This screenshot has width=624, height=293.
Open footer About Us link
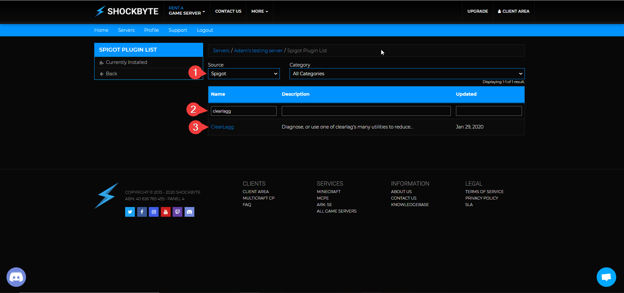[401, 192]
